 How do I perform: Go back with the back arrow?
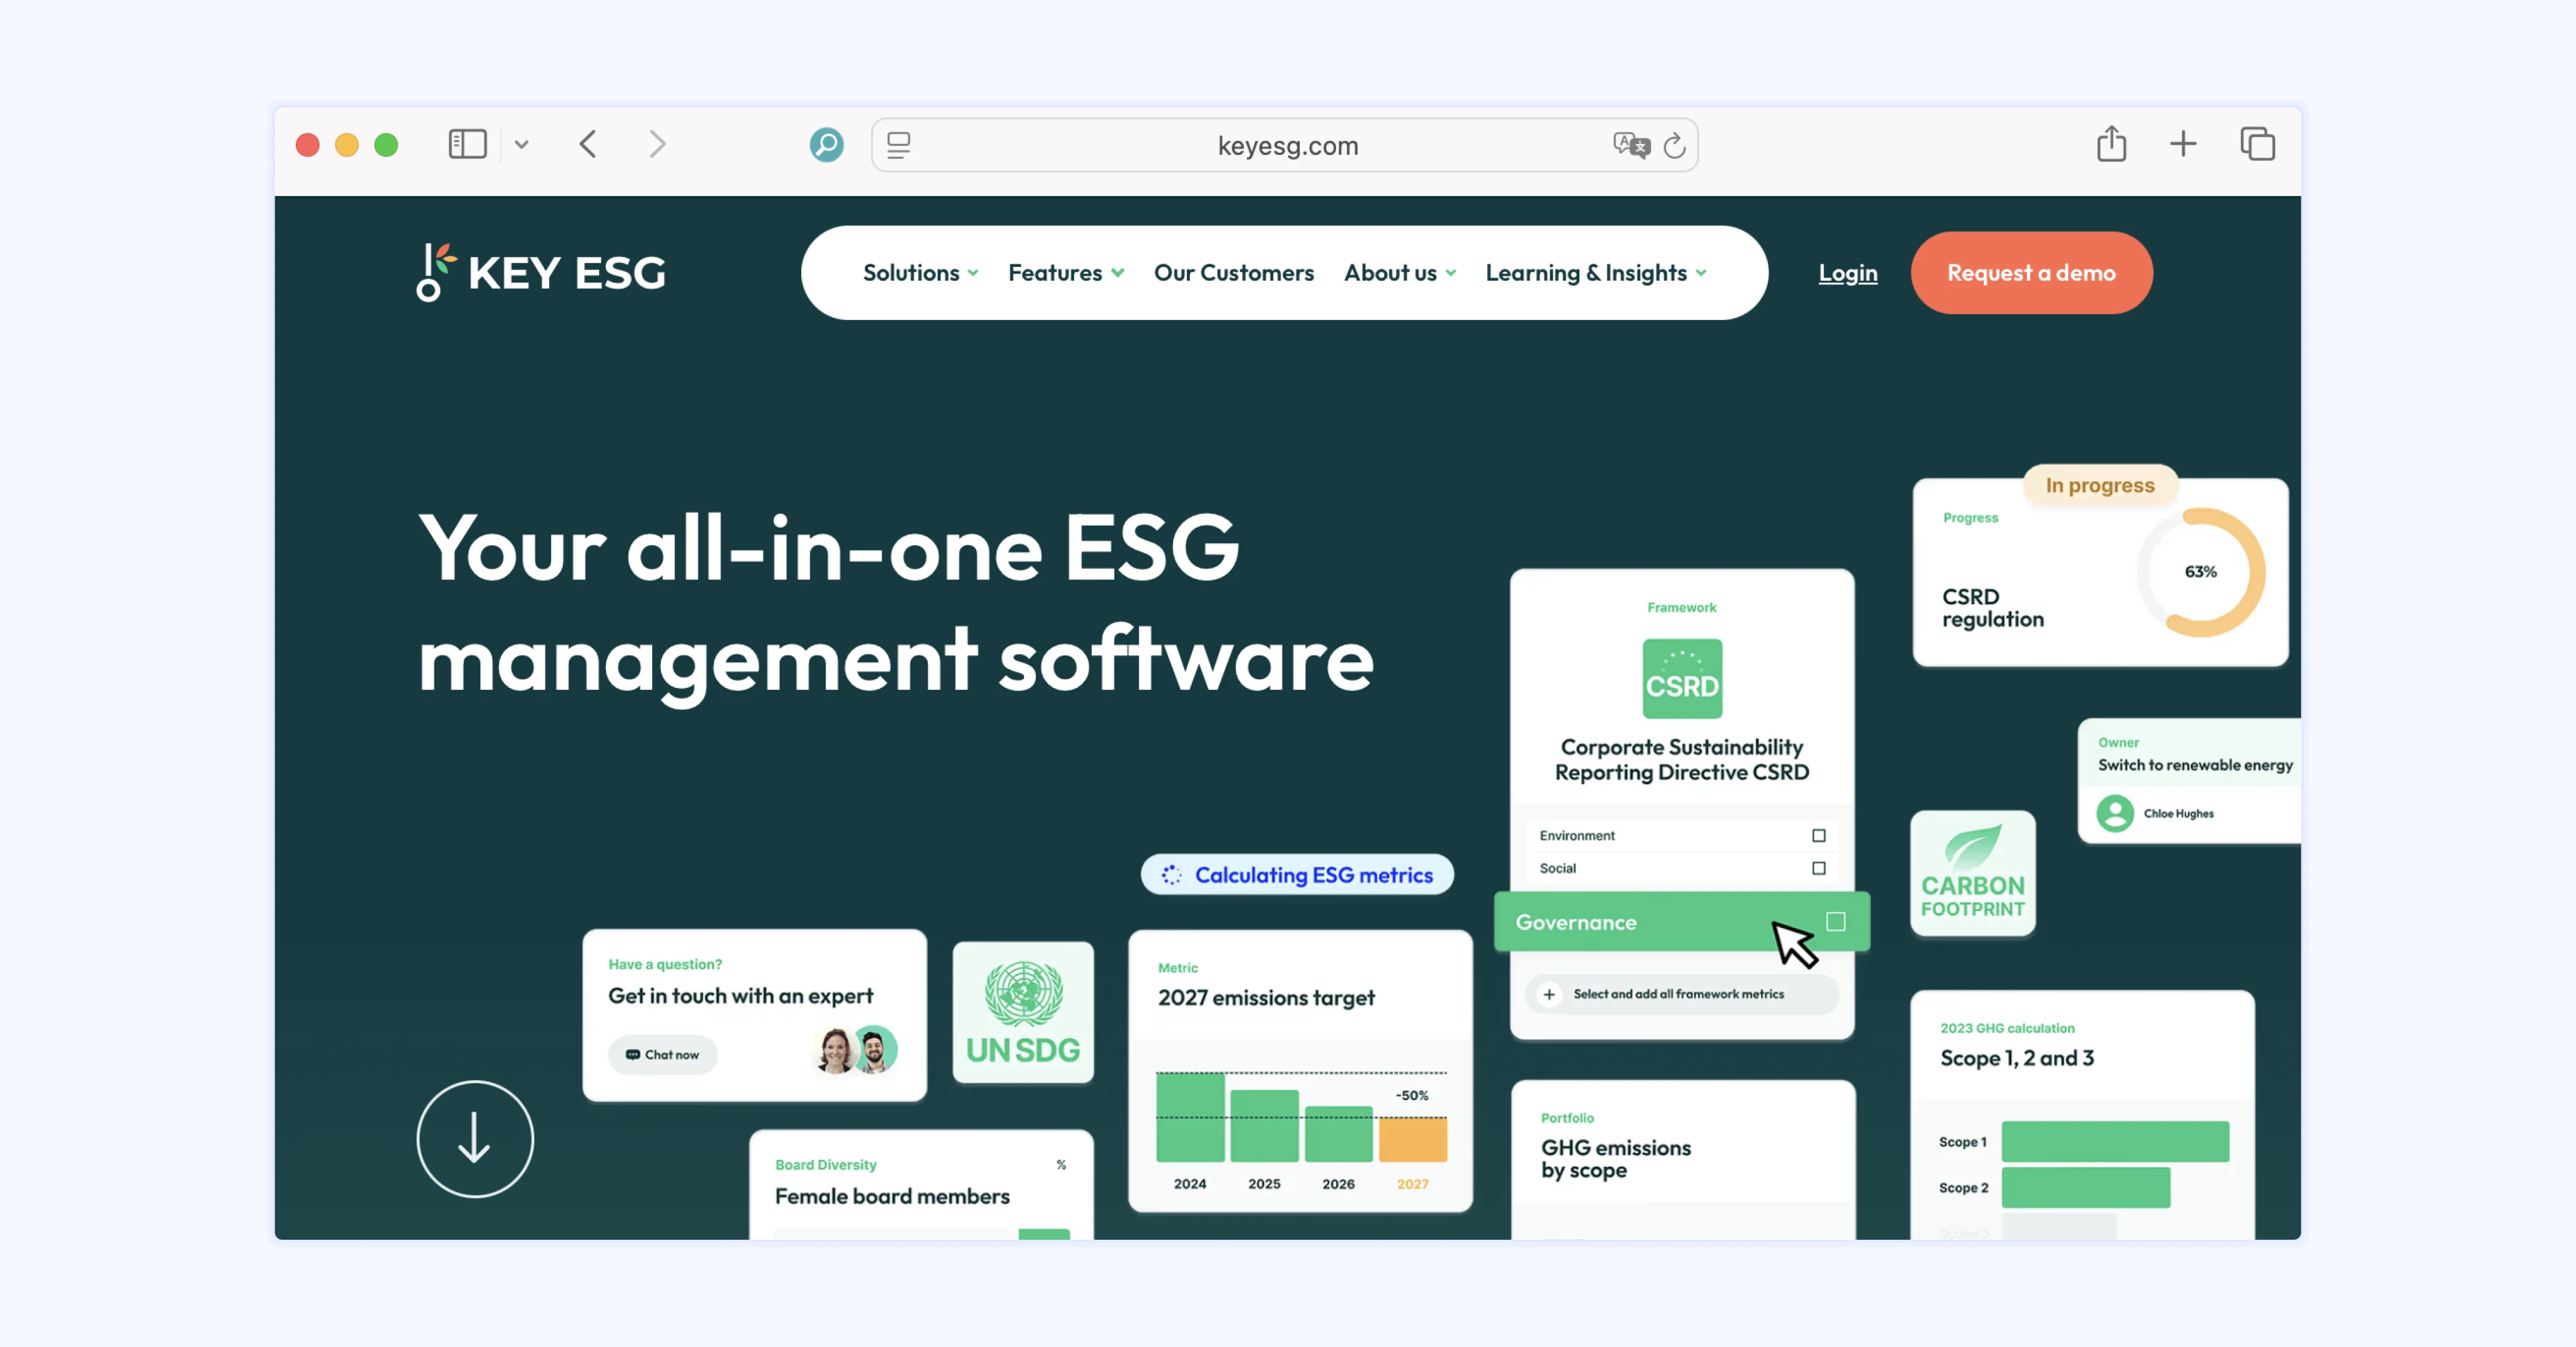pyautogui.click(x=588, y=144)
